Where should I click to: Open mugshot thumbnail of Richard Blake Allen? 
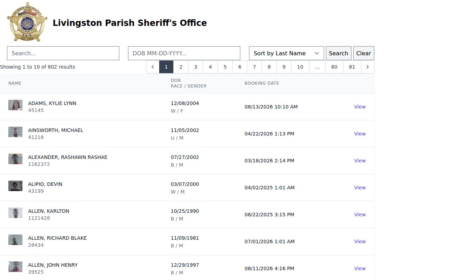pyautogui.click(x=15, y=240)
